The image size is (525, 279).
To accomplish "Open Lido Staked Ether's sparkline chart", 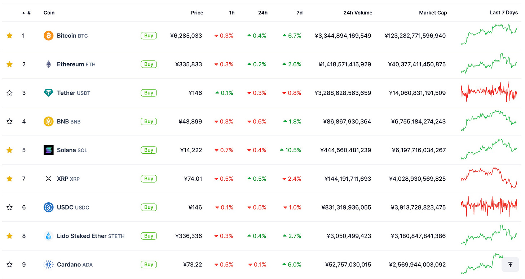I will click(x=489, y=235).
